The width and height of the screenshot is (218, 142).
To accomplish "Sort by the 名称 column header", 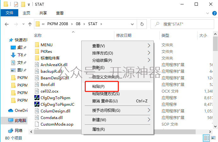I will point(38,36).
